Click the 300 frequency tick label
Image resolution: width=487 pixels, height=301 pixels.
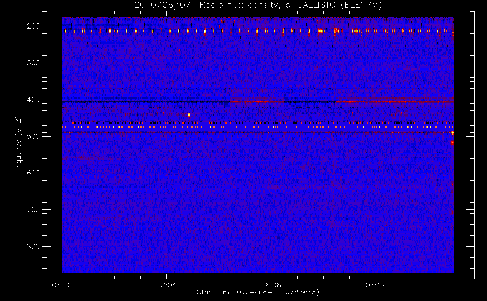pyautogui.click(x=33, y=63)
